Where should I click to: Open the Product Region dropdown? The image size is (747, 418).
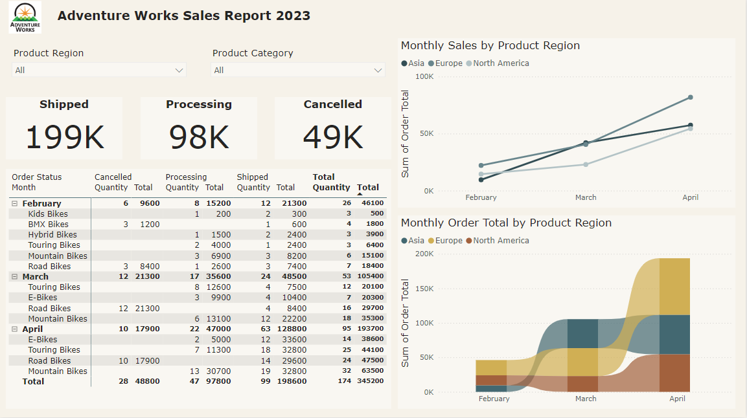pos(99,70)
